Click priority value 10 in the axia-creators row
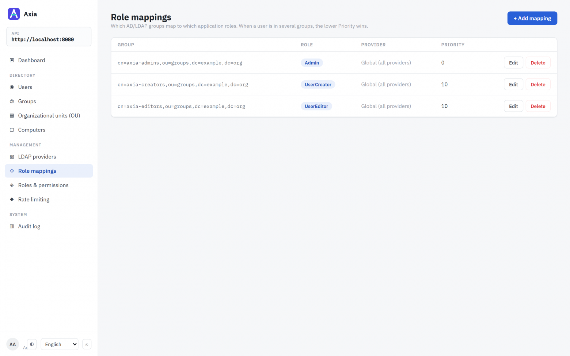The image size is (570, 356). (444, 84)
